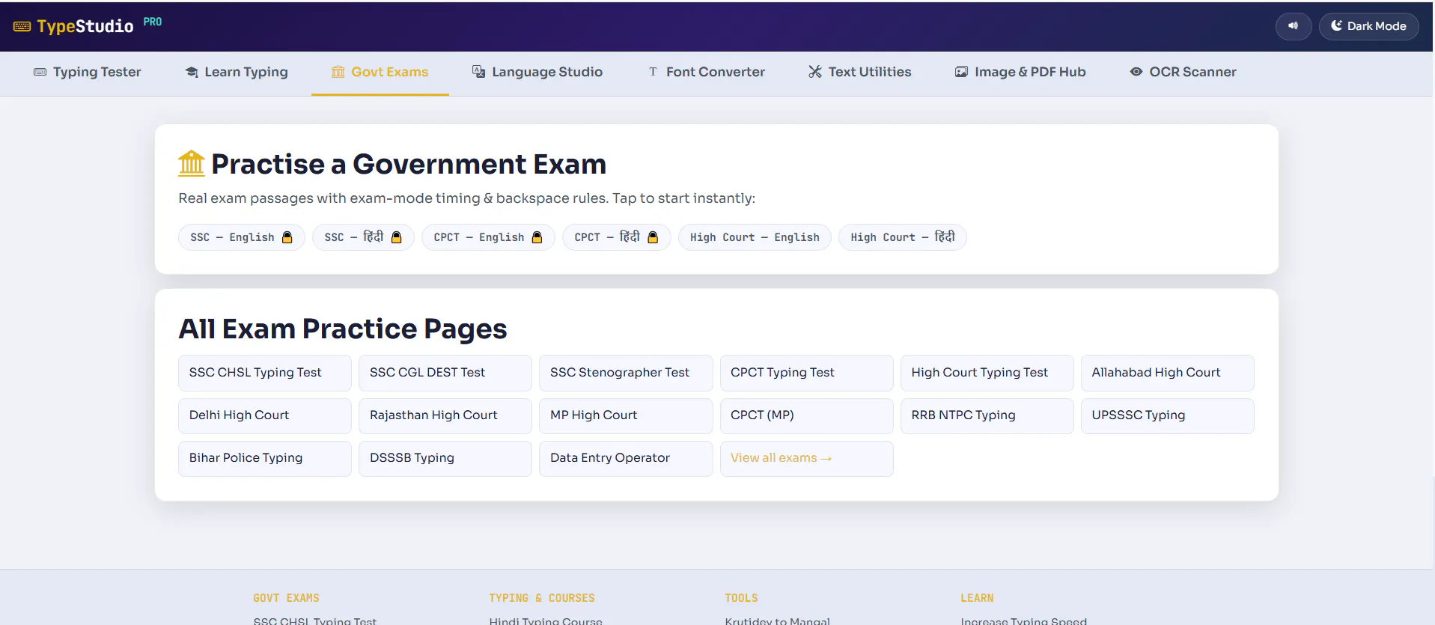Click the T icon beside Font Converter
Screen dimensions: 1435x625
(653, 72)
